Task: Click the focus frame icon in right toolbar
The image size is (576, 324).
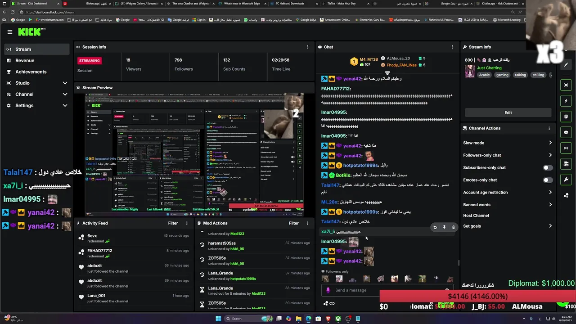Action: tap(566, 85)
